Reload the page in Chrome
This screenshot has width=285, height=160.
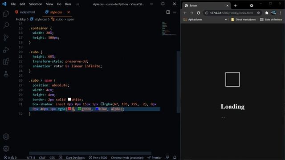click(x=198, y=13)
